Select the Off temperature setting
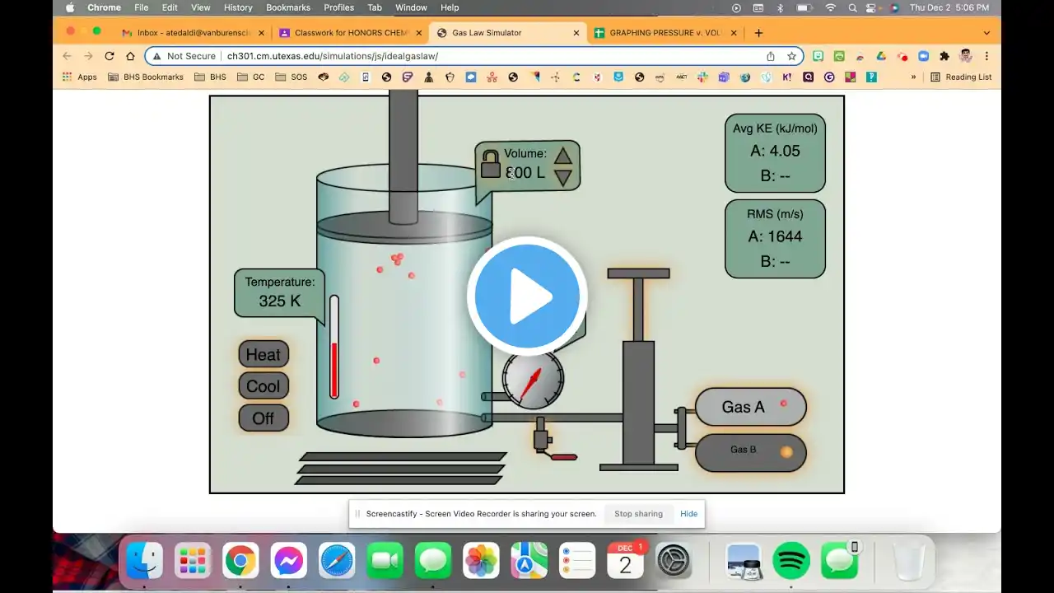The image size is (1054, 593). point(263,418)
